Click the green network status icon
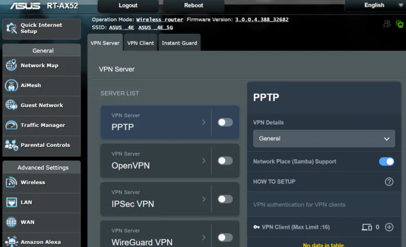 click(x=400, y=24)
